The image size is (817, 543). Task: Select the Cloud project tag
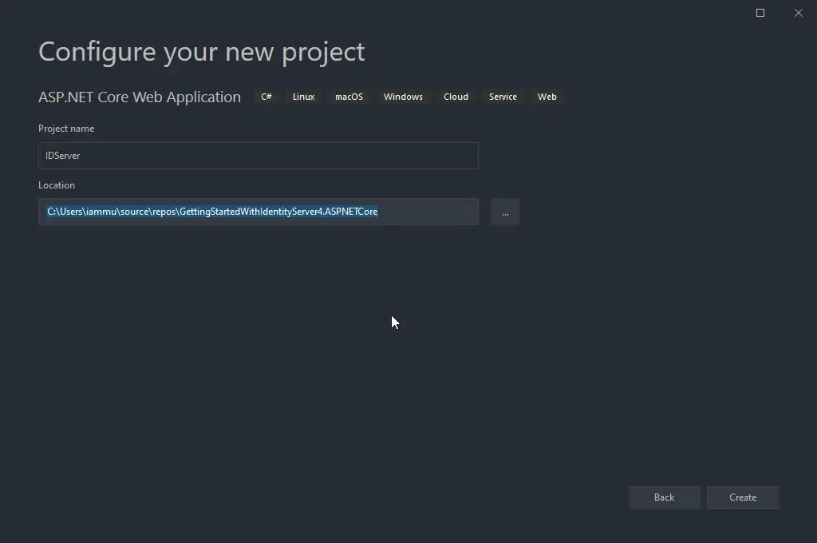point(456,96)
